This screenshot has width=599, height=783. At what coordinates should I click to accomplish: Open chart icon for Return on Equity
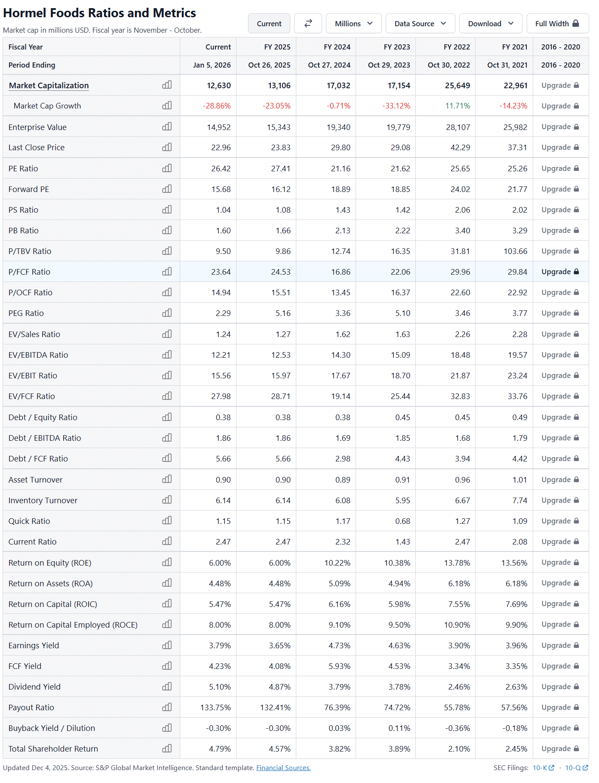(x=167, y=562)
